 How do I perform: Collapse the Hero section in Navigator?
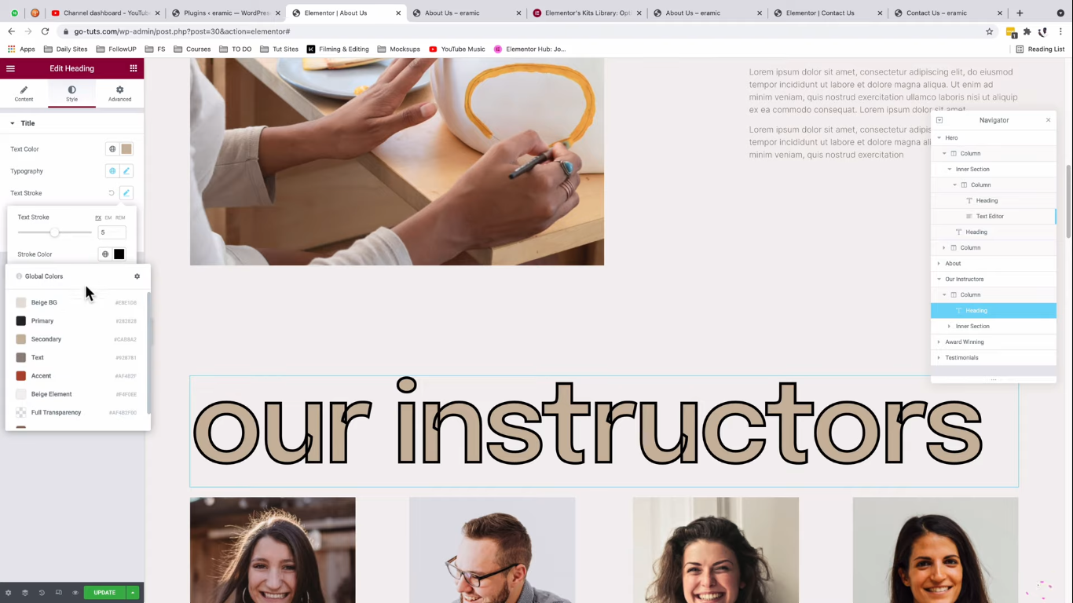[x=939, y=137]
